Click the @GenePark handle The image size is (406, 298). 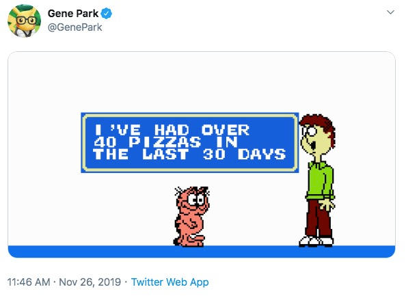(75, 27)
